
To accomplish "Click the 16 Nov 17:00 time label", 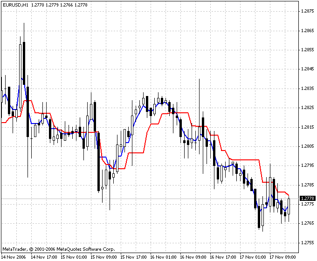I will click(223, 257).
